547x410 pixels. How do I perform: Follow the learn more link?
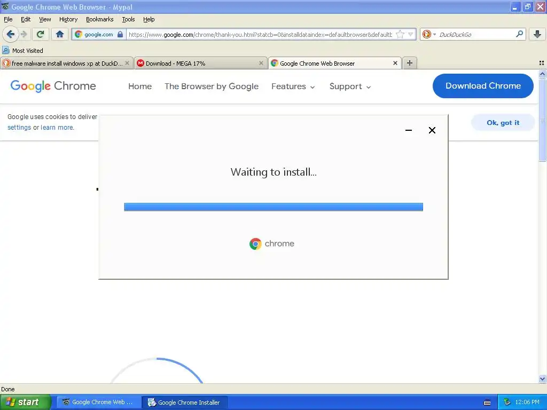[57, 127]
